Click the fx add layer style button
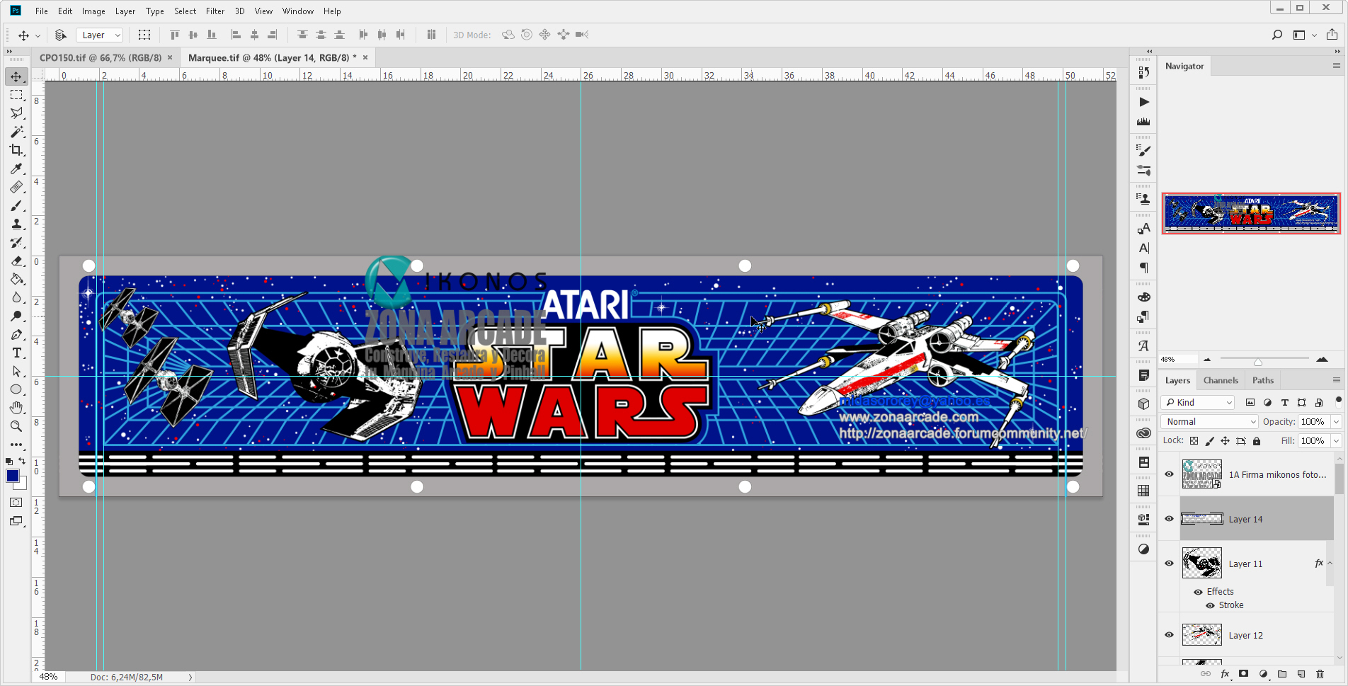This screenshot has height=686, width=1348. click(x=1226, y=674)
